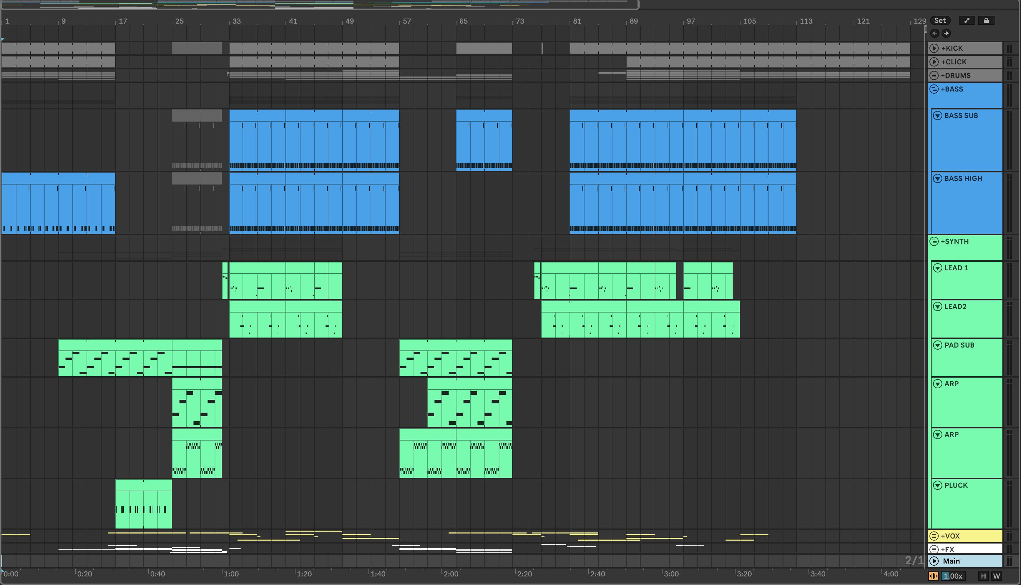Collapse the +SYNTH group track
This screenshot has height=585, width=1021.
pyautogui.click(x=934, y=241)
